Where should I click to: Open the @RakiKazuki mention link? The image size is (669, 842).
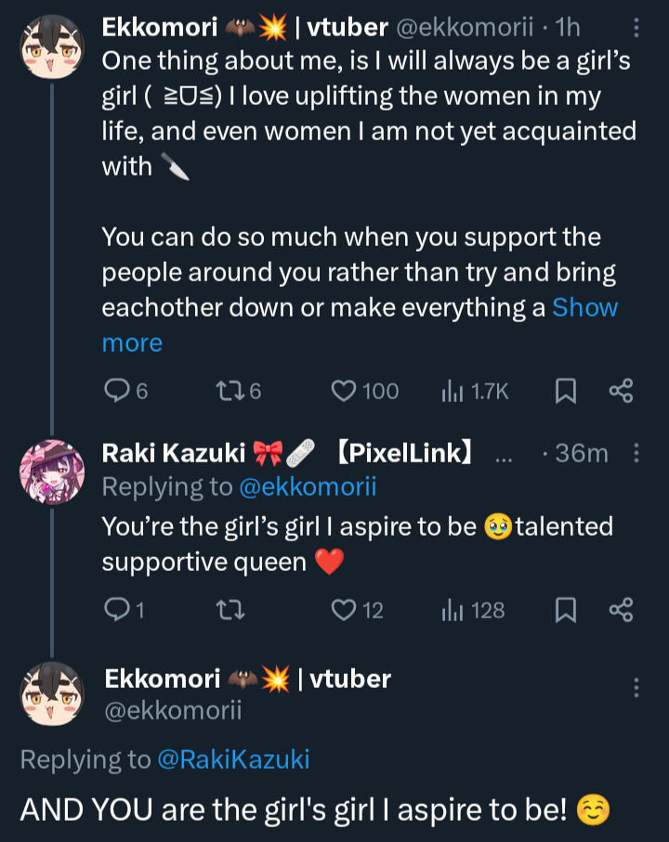coord(233,759)
